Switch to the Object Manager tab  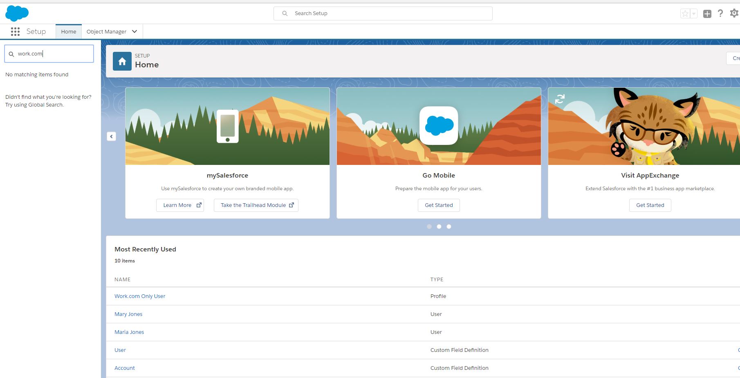106,31
